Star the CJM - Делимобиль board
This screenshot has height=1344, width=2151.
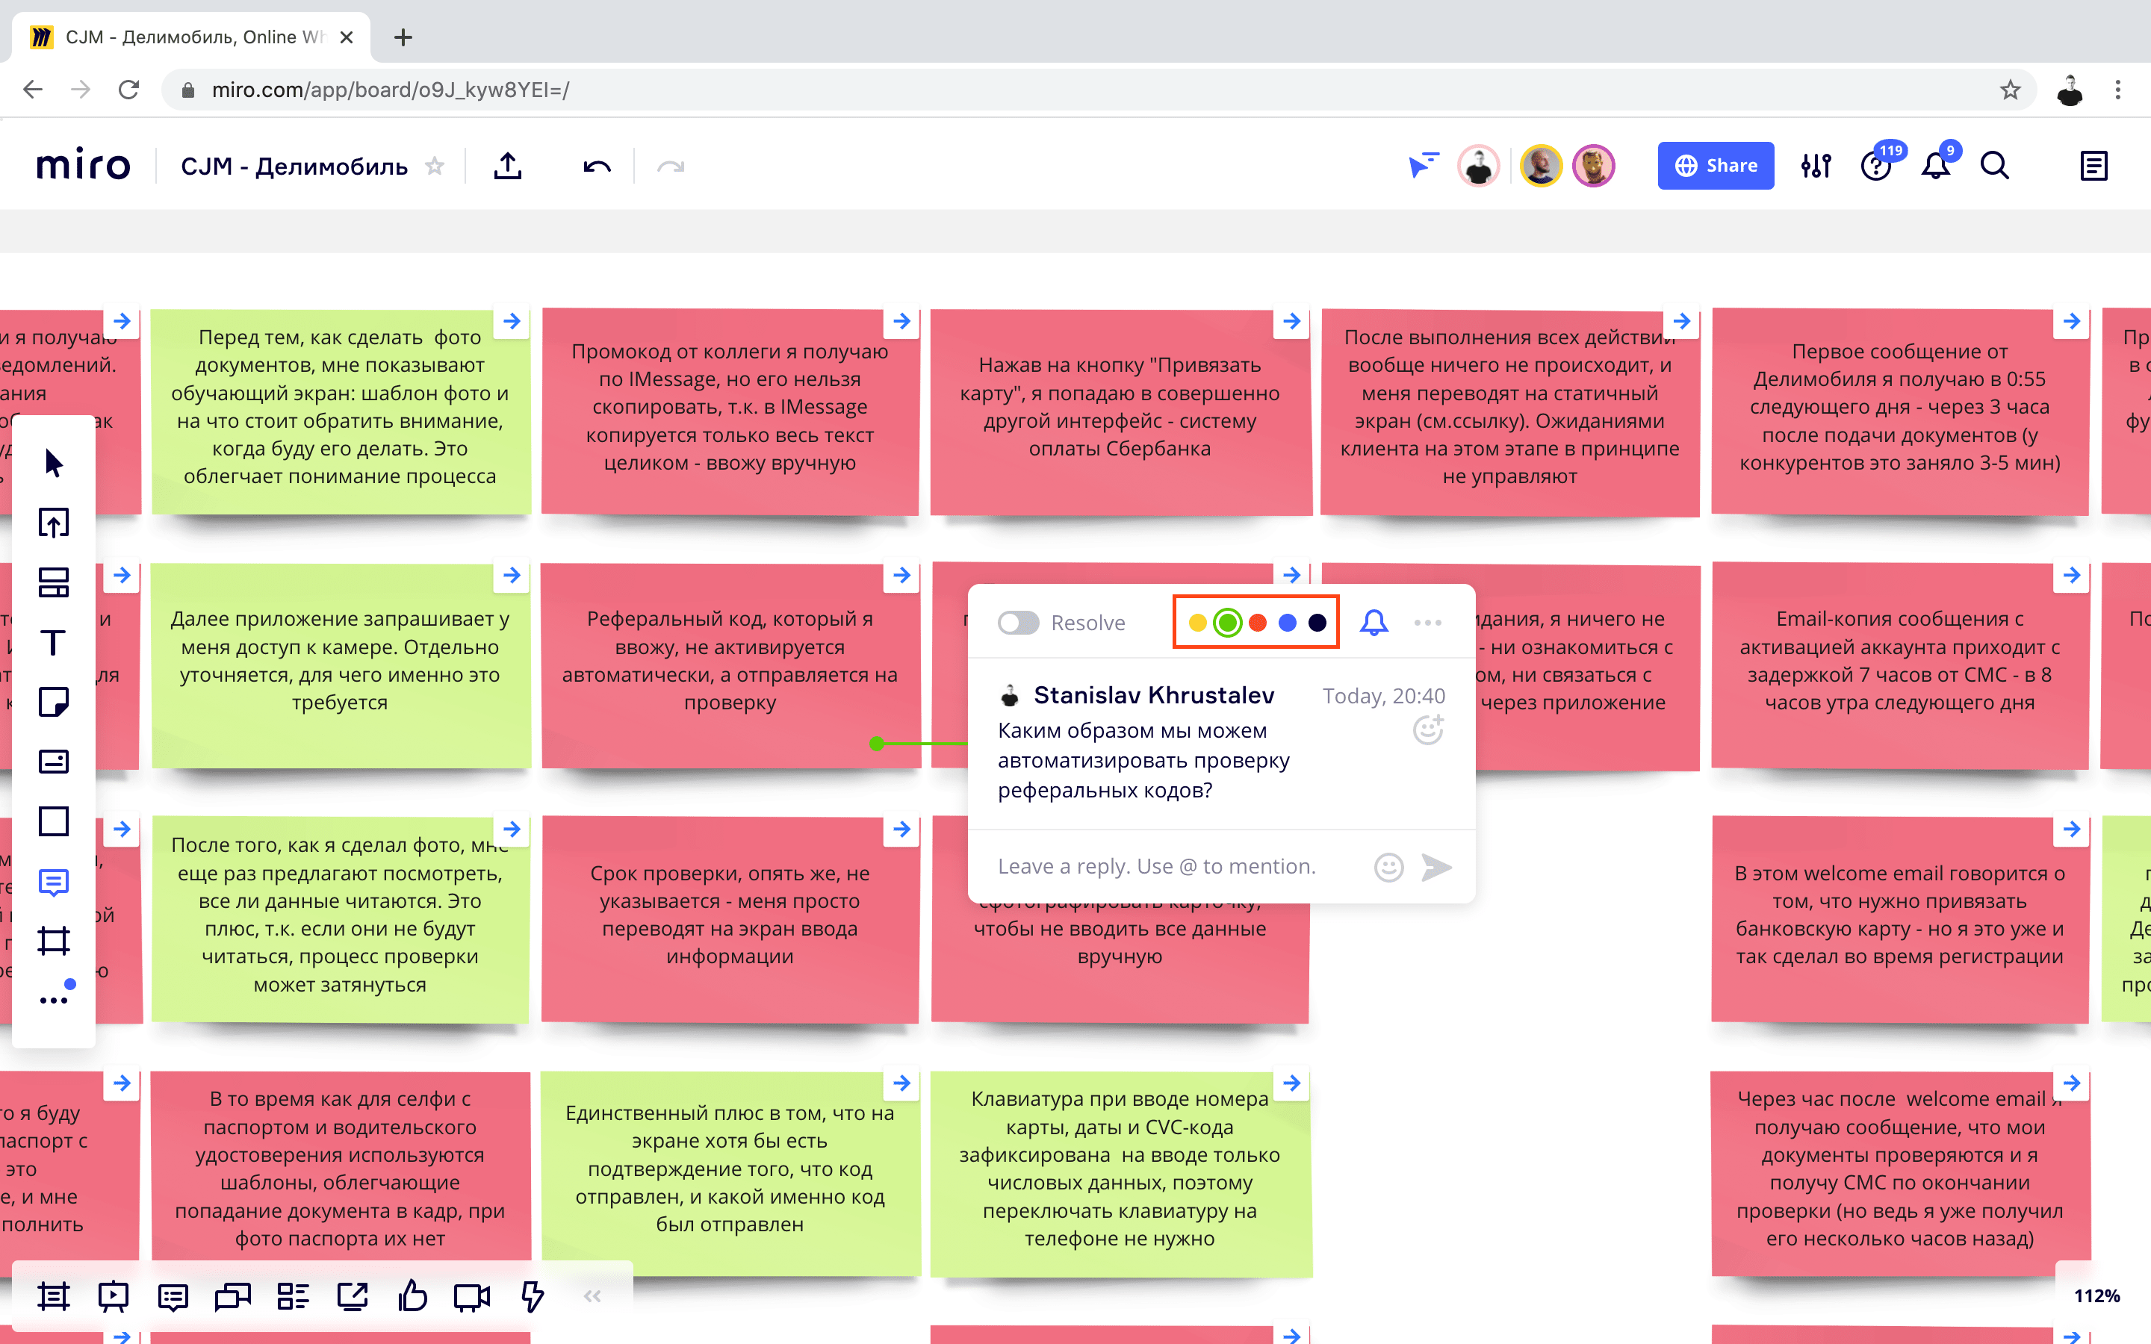click(435, 167)
